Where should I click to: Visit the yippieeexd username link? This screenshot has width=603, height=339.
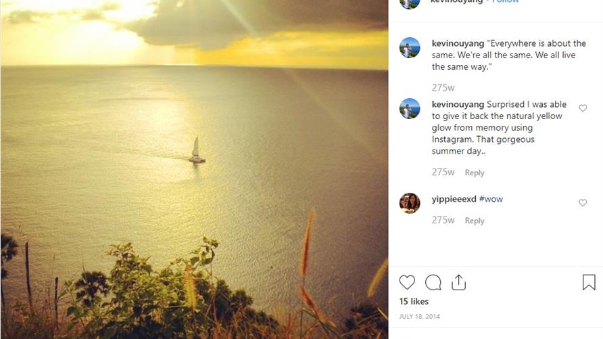(x=454, y=199)
